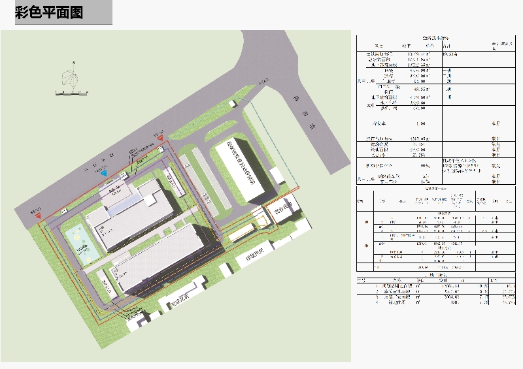The height and width of the screenshot is (369, 523).
Task: Select the red triangle marker on top boundary
Action: (160, 138)
